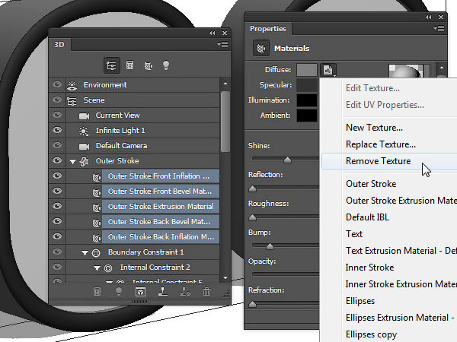Screen dimensions: 457x342
Task: Click the trash icon in 3D panel
Action: [206, 291]
